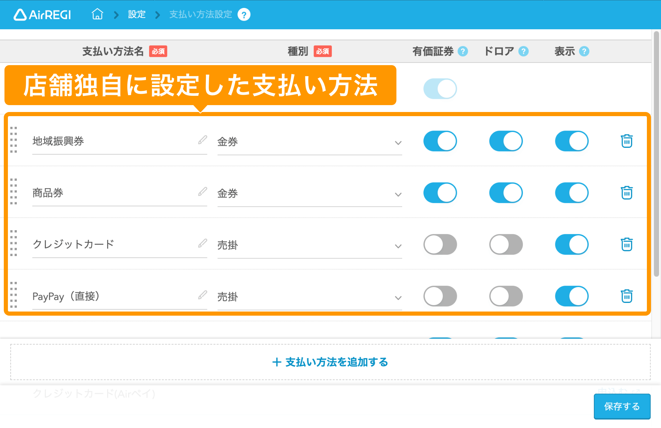Viewport: 661px width, 428px height.
Task: Delete 商品券 with trash icon
Action: 627,193
